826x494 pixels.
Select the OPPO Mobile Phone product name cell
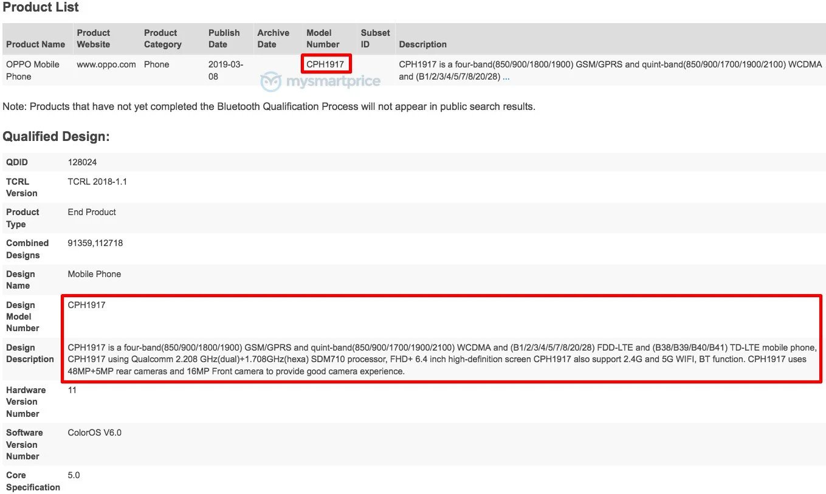pyautogui.click(x=33, y=70)
